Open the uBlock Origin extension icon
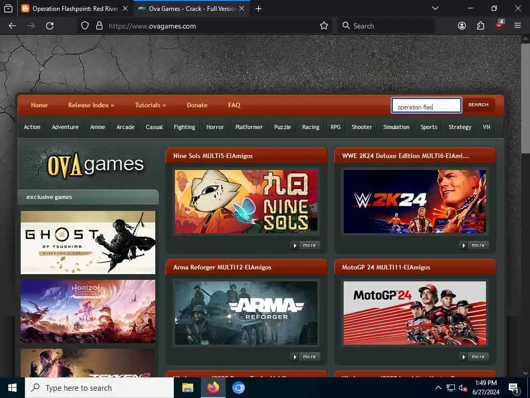This screenshot has width=530, height=398. click(499, 25)
